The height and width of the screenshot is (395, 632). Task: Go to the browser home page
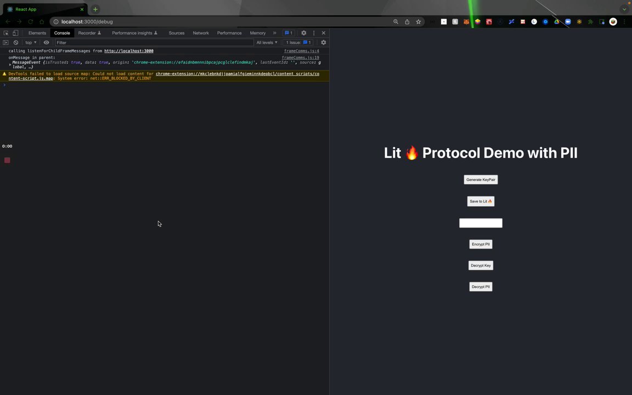(x=42, y=22)
